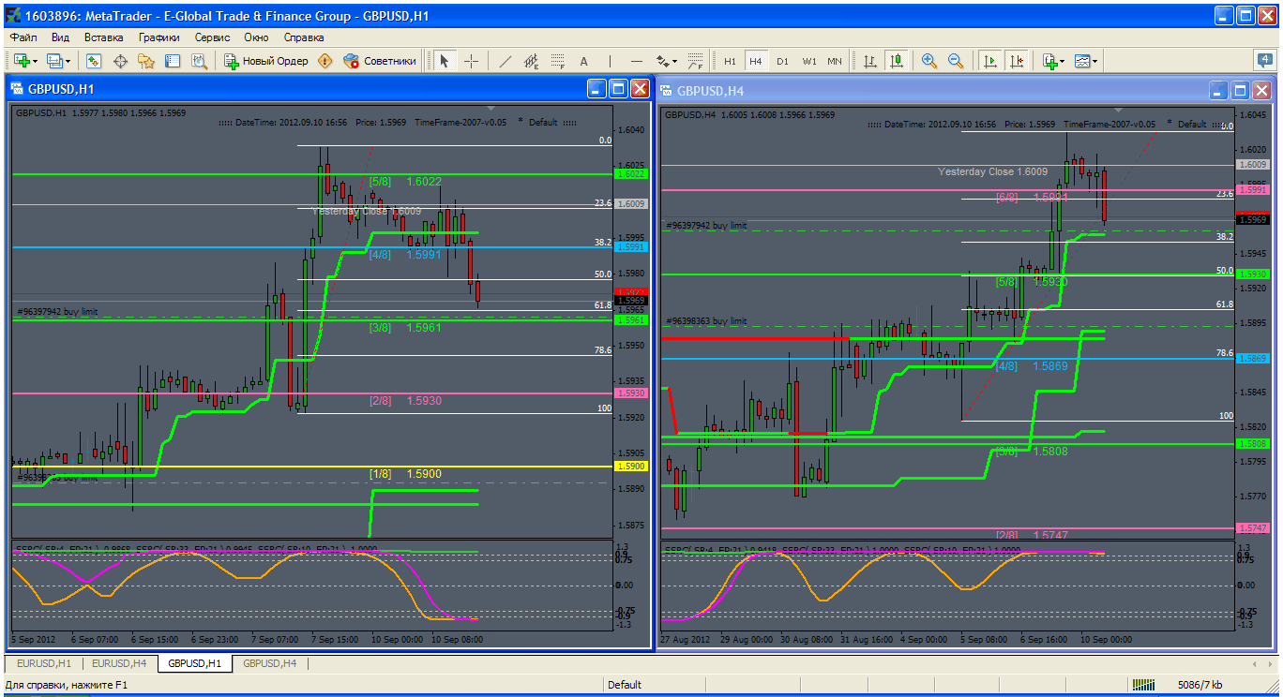Open the Вид menu
This screenshot has width=1283, height=697.
click(60, 37)
